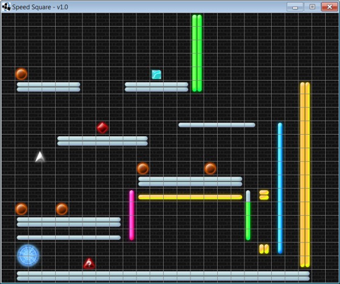Image resolution: width=340 pixels, height=284 pixels.
Task: Click the white arrow cursor sprite
Action: tap(40, 157)
